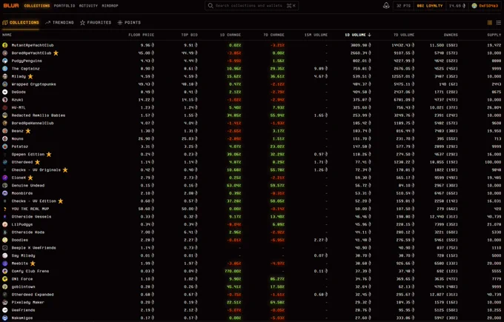Image resolution: width=504 pixels, height=322 pixels.
Task: Open the Portfolio top menu
Action: 64,6
